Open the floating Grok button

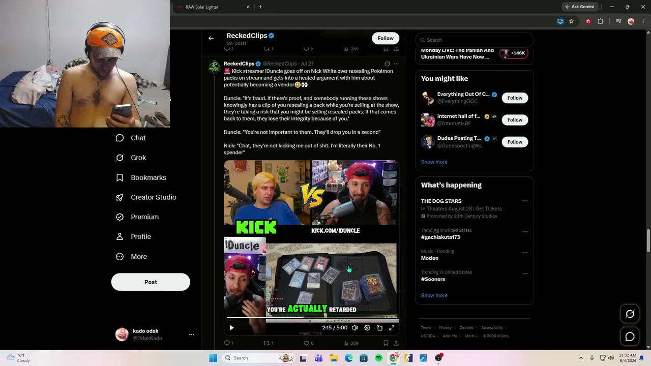tap(630, 314)
